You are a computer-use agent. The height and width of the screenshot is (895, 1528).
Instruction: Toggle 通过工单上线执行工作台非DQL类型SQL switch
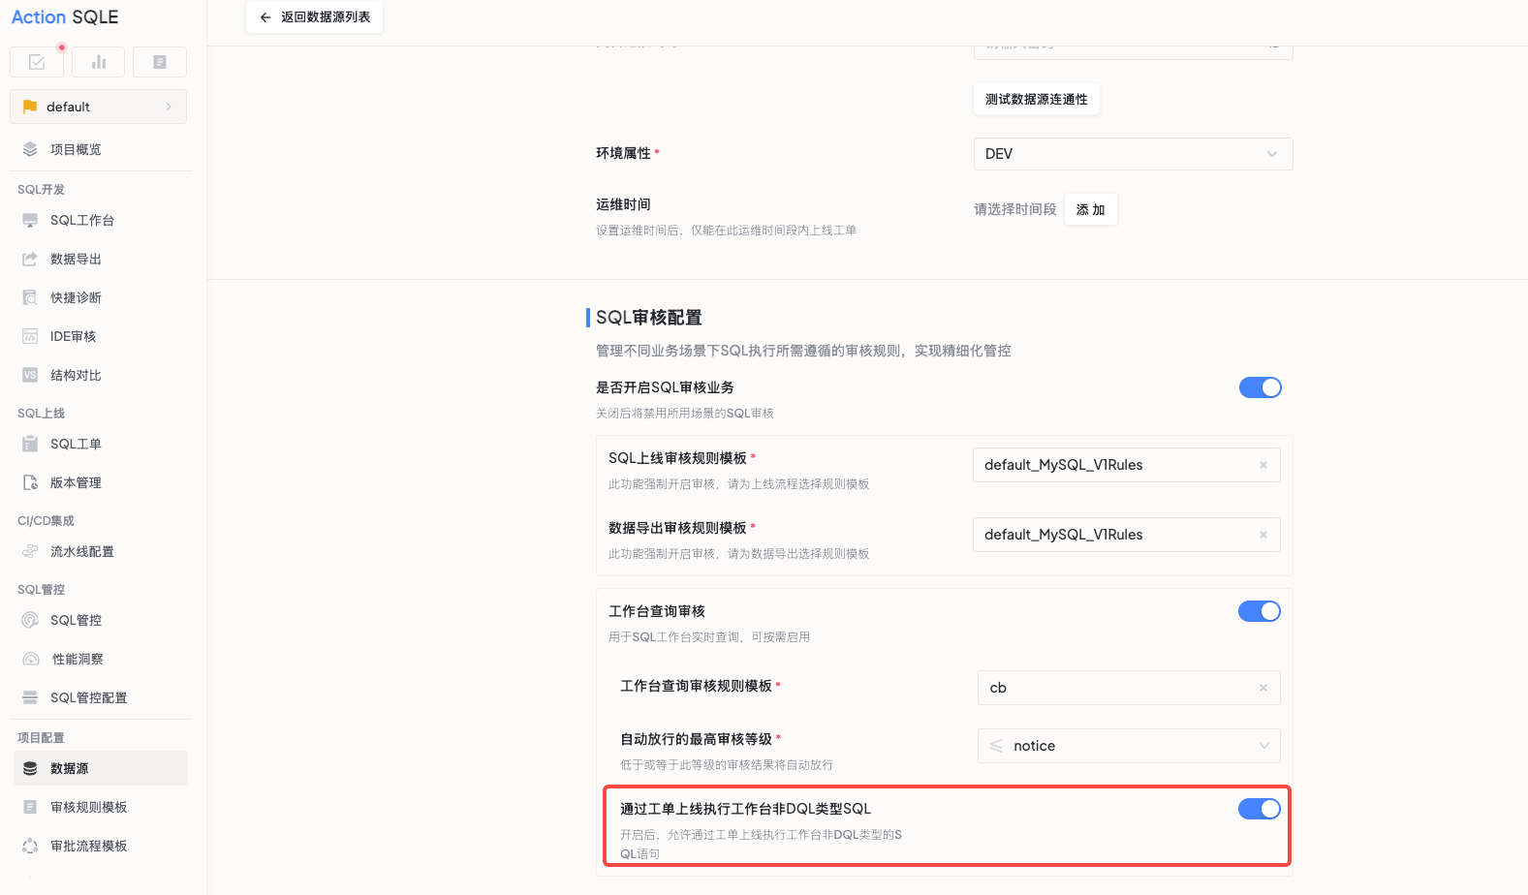point(1259,809)
